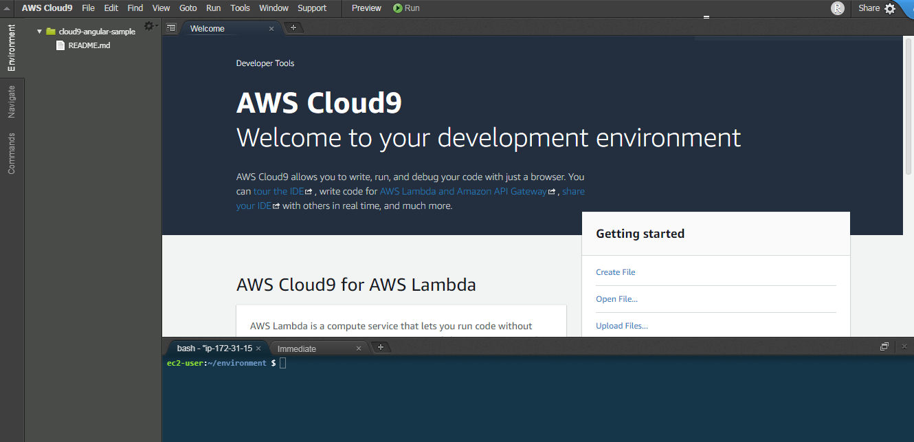Switch to the Environment side tab
Screen dimensions: 914x442
pyautogui.click(x=12, y=47)
